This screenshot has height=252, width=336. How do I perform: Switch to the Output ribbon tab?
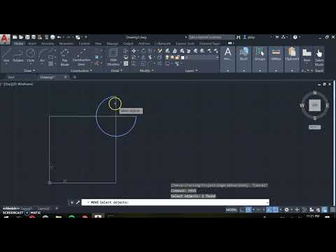[128, 43]
